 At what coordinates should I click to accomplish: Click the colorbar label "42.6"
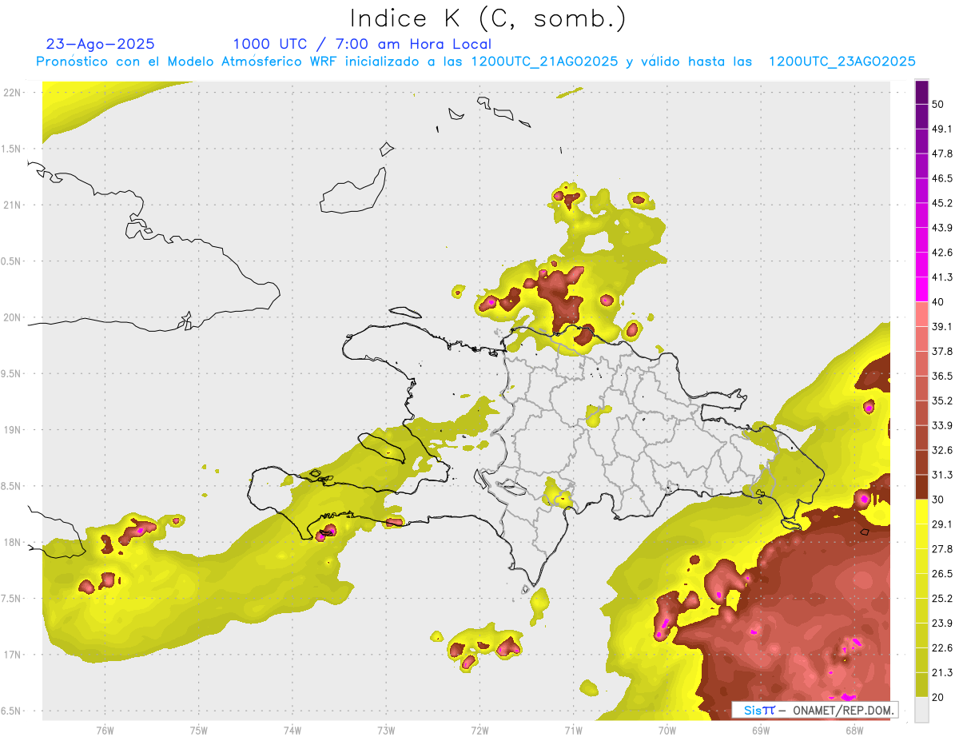point(942,253)
